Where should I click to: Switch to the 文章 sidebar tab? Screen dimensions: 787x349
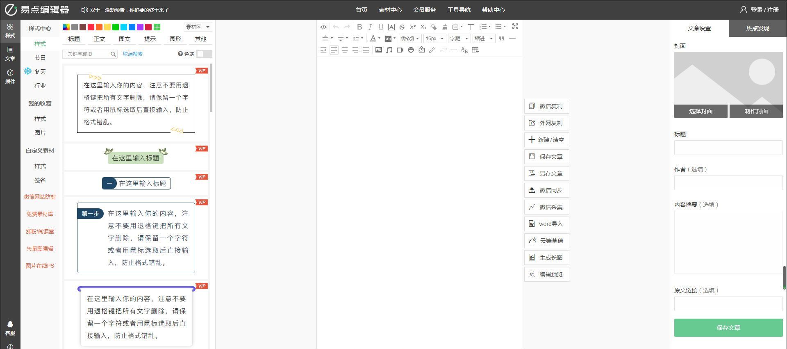pos(10,54)
